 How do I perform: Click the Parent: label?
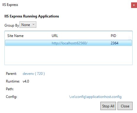(x=11, y=74)
